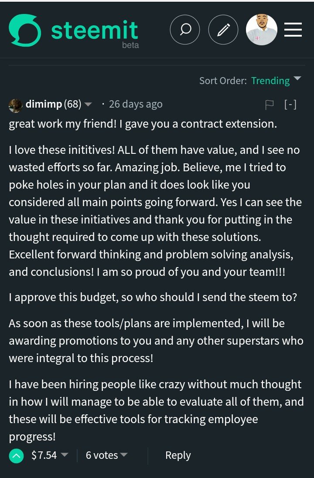Click the reputation score (68)
This screenshot has width=314, height=478.
coord(72,104)
